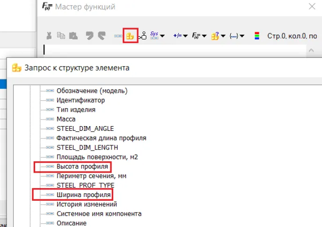Choose 'Масса' from the structure list
This screenshot has width=322, height=227.
pyautogui.click(x=66, y=119)
